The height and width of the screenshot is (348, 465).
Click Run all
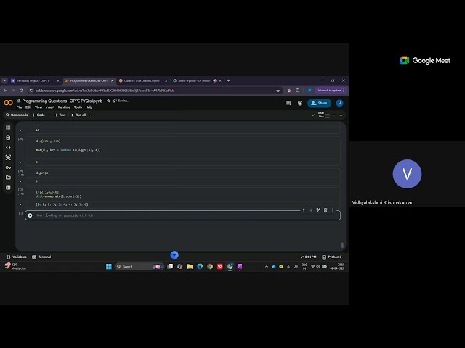point(78,115)
